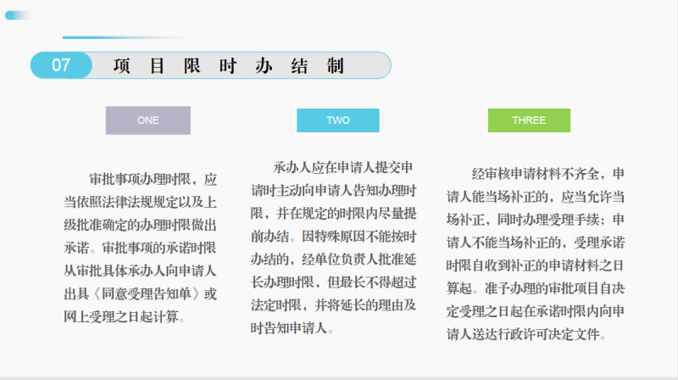The image size is (678, 380).
Task: Click the first line starting "承办人应在申请人提交申"
Action: [x=344, y=167]
